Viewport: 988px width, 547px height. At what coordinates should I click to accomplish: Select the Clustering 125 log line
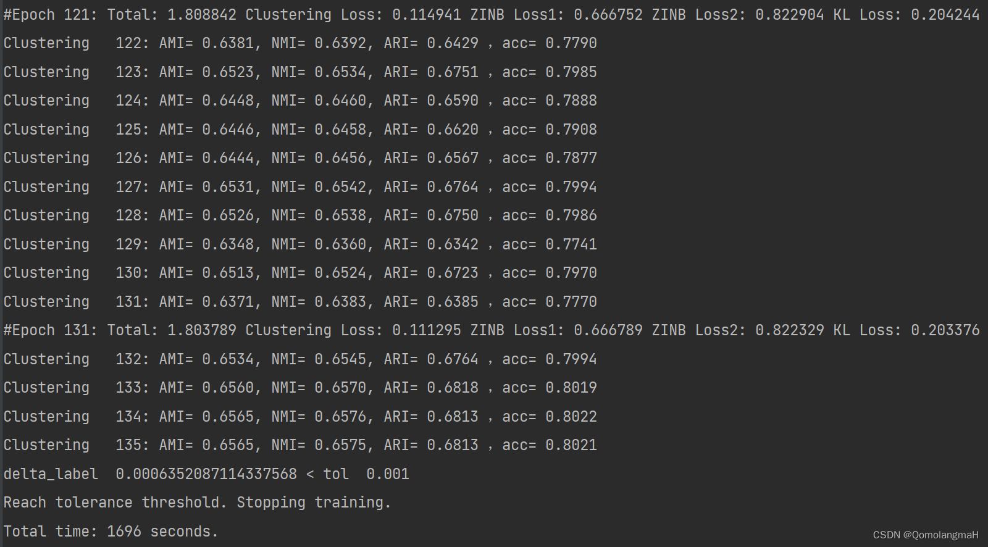tap(300, 130)
